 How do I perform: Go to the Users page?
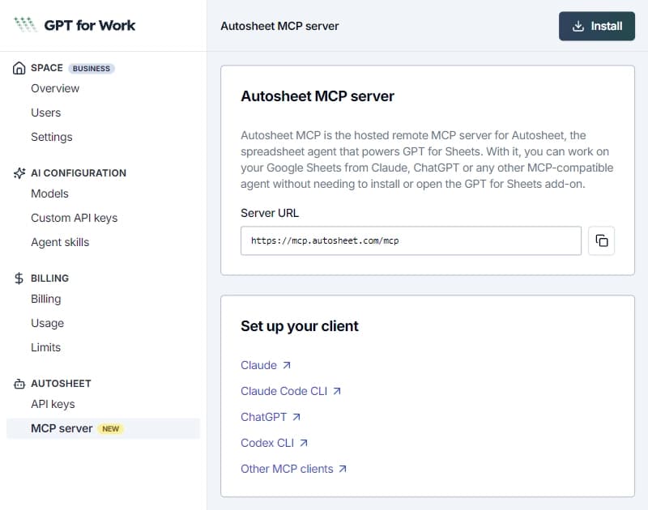[46, 113]
